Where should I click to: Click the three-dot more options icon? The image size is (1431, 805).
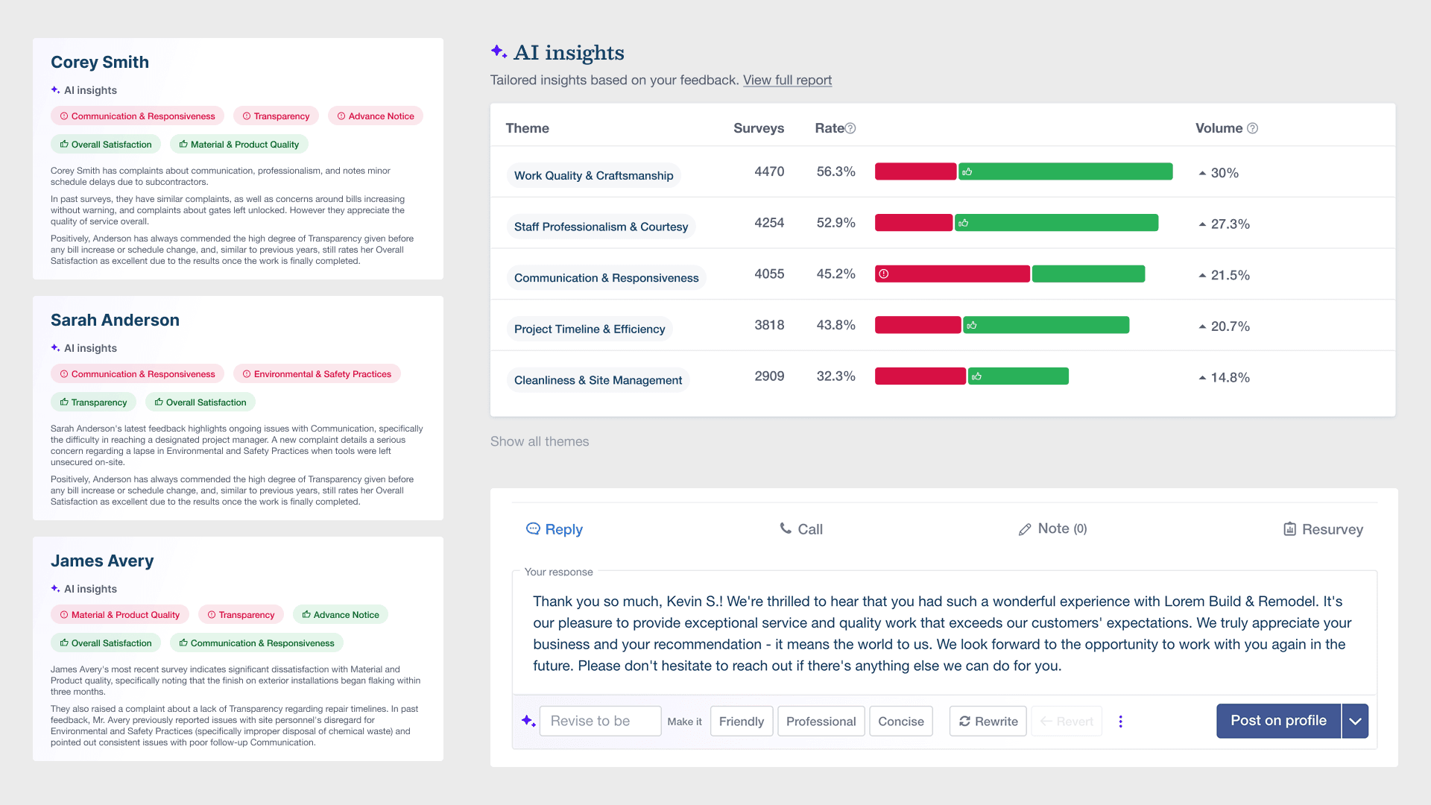1120,721
